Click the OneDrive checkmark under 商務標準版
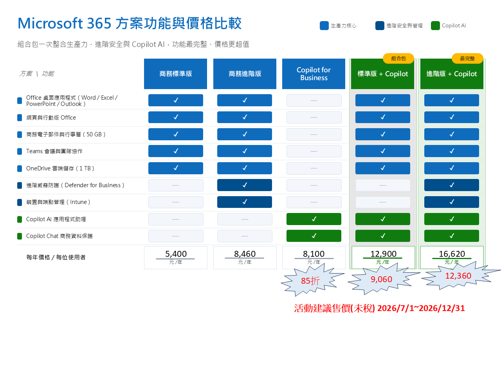 (176, 168)
